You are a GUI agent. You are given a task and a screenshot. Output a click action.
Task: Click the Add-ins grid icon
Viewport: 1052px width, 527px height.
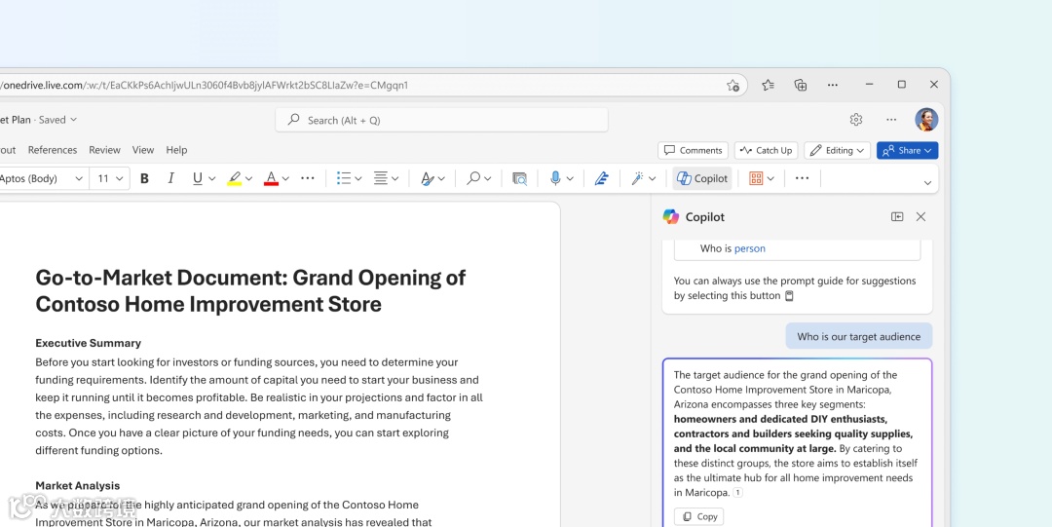coord(756,178)
